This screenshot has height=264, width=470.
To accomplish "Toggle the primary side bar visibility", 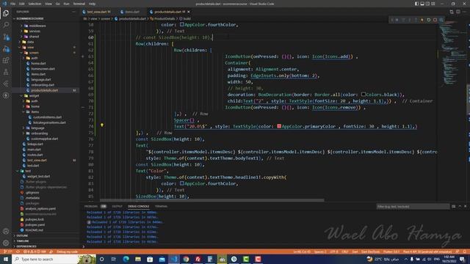I will tap(417, 4).
